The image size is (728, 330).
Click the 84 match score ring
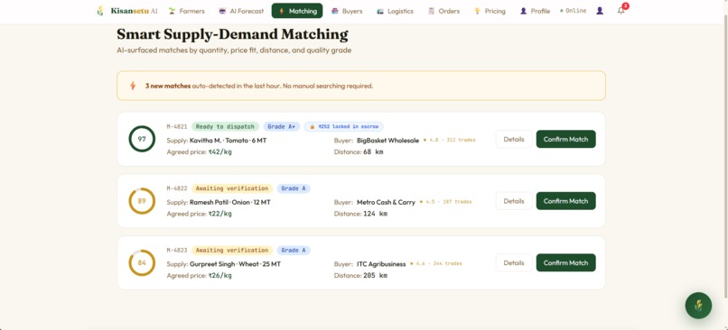click(142, 262)
